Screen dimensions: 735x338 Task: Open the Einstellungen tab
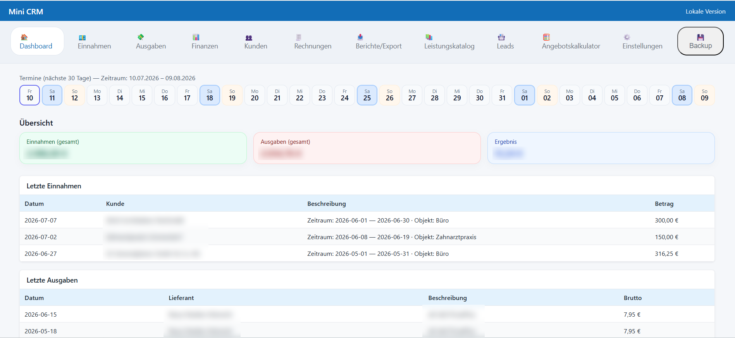pos(642,41)
